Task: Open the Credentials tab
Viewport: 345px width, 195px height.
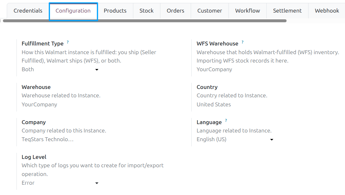Action: [x=28, y=11]
